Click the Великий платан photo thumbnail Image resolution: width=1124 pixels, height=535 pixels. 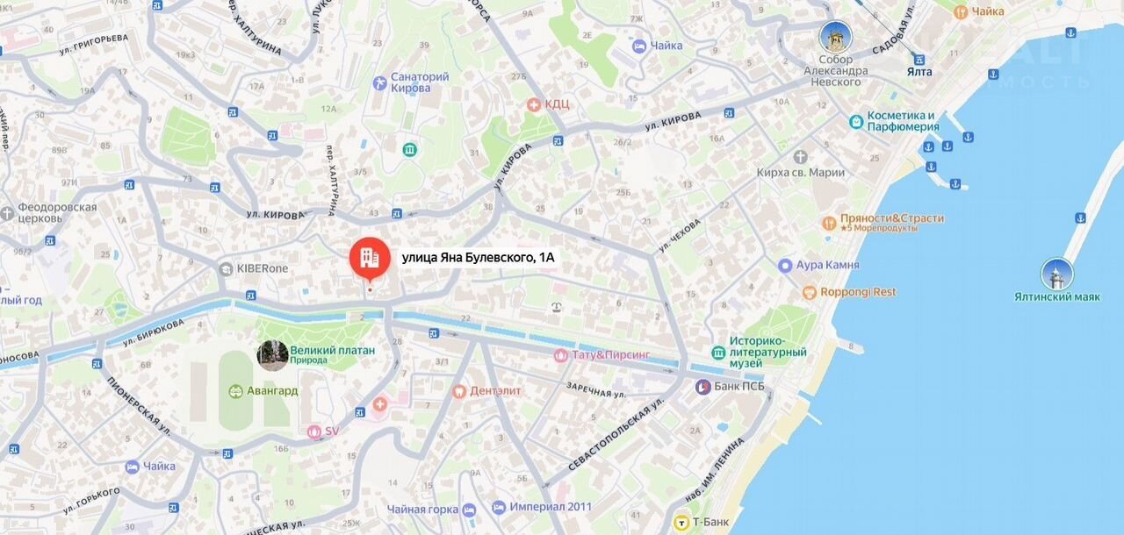tap(272, 355)
